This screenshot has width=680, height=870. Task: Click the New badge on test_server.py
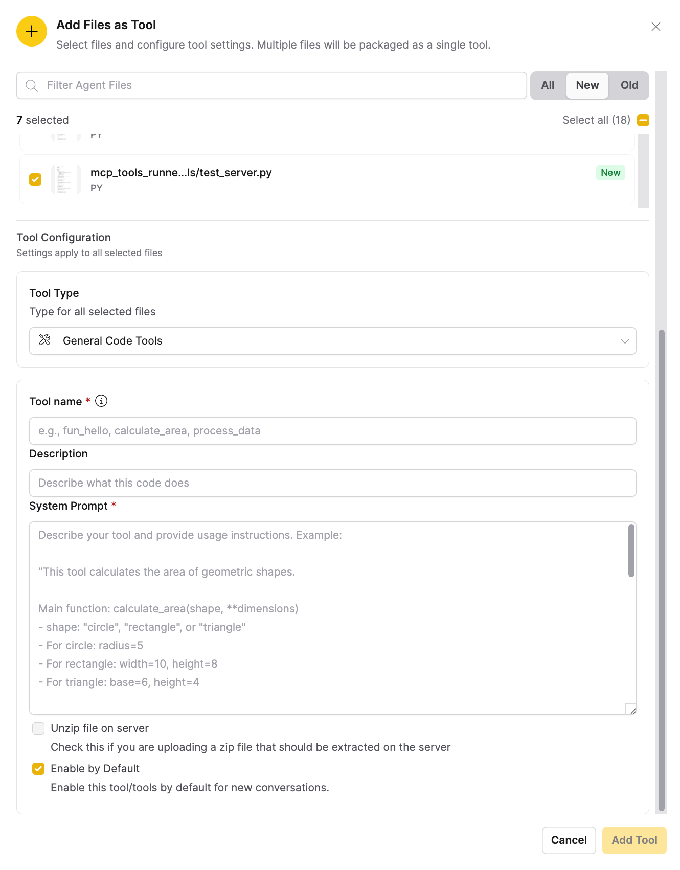click(x=610, y=173)
